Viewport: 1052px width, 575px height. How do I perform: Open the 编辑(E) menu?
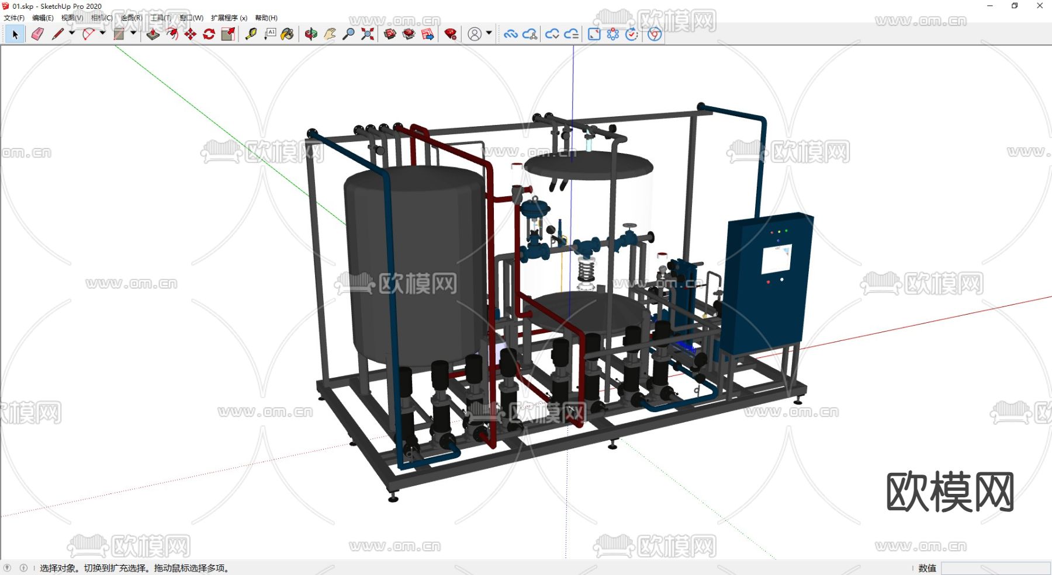pyautogui.click(x=43, y=18)
